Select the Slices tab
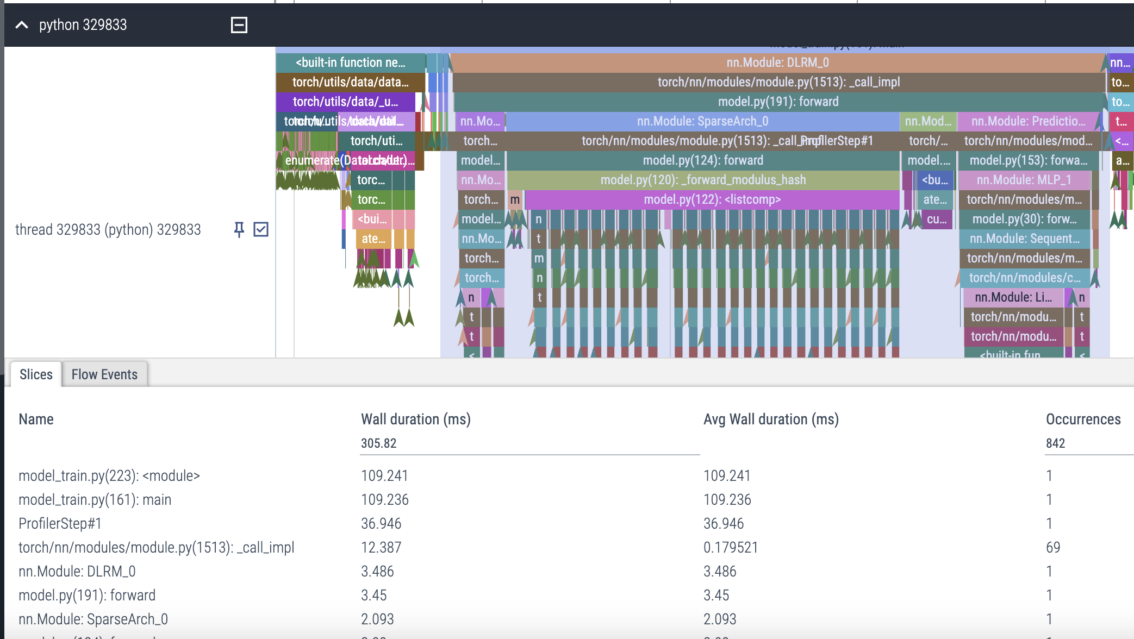The image size is (1134, 639). tap(36, 374)
